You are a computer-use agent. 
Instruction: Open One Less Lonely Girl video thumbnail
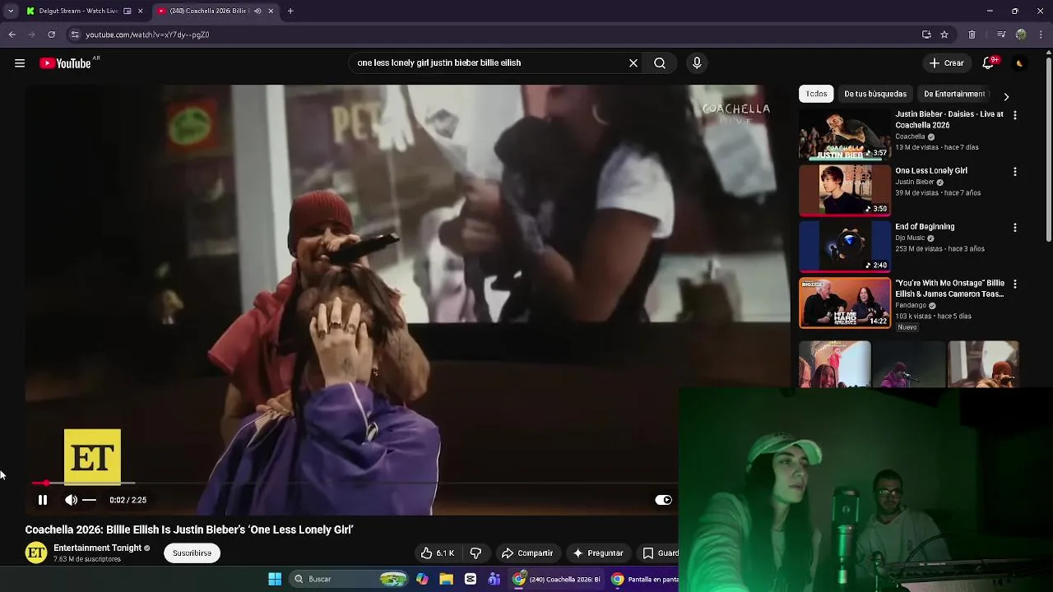click(x=845, y=190)
